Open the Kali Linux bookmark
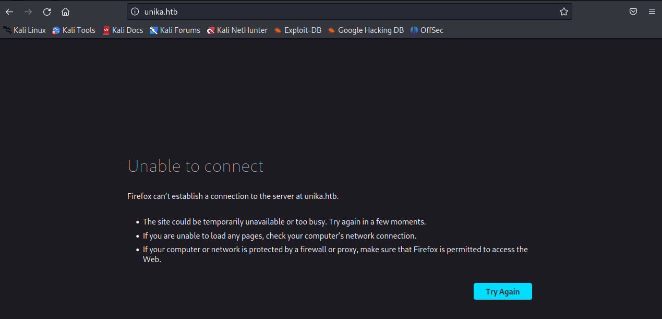This screenshot has height=319, width=662. pyautogui.click(x=25, y=30)
